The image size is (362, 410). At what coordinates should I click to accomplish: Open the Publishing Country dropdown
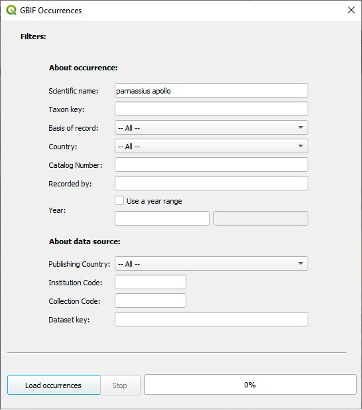coord(211,263)
